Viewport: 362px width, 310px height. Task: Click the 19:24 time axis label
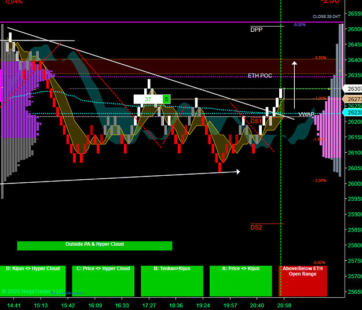click(203, 305)
